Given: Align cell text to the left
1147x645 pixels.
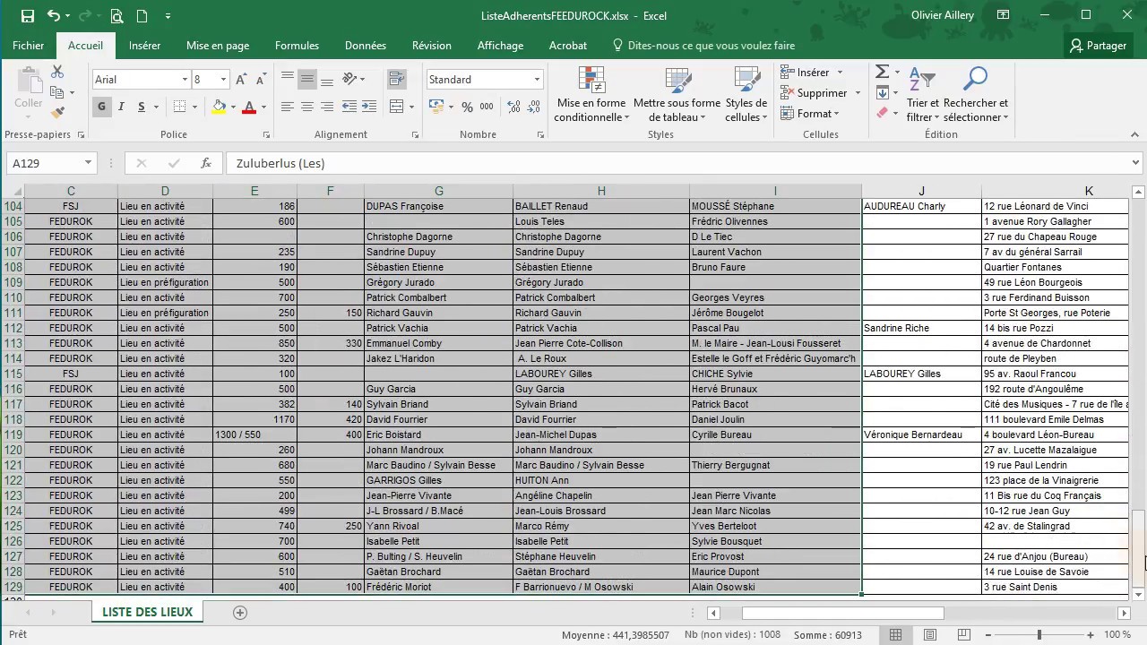Looking at the screenshot, I should point(287,107).
